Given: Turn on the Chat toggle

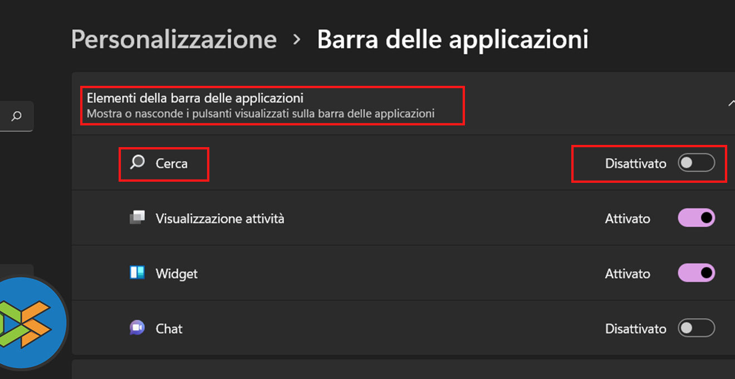Looking at the screenshot, I should point(696,328).
